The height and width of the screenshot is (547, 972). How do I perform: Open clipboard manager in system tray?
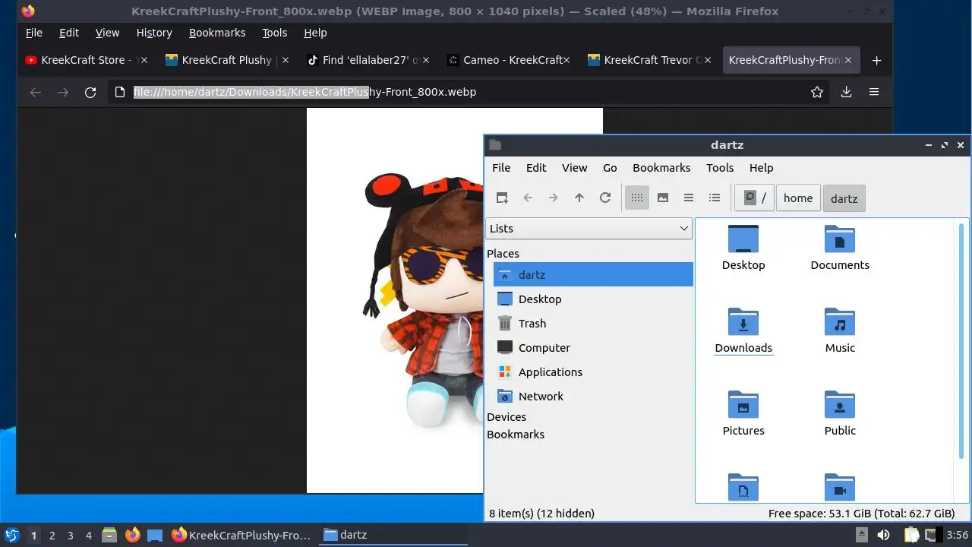pos(911,535)
